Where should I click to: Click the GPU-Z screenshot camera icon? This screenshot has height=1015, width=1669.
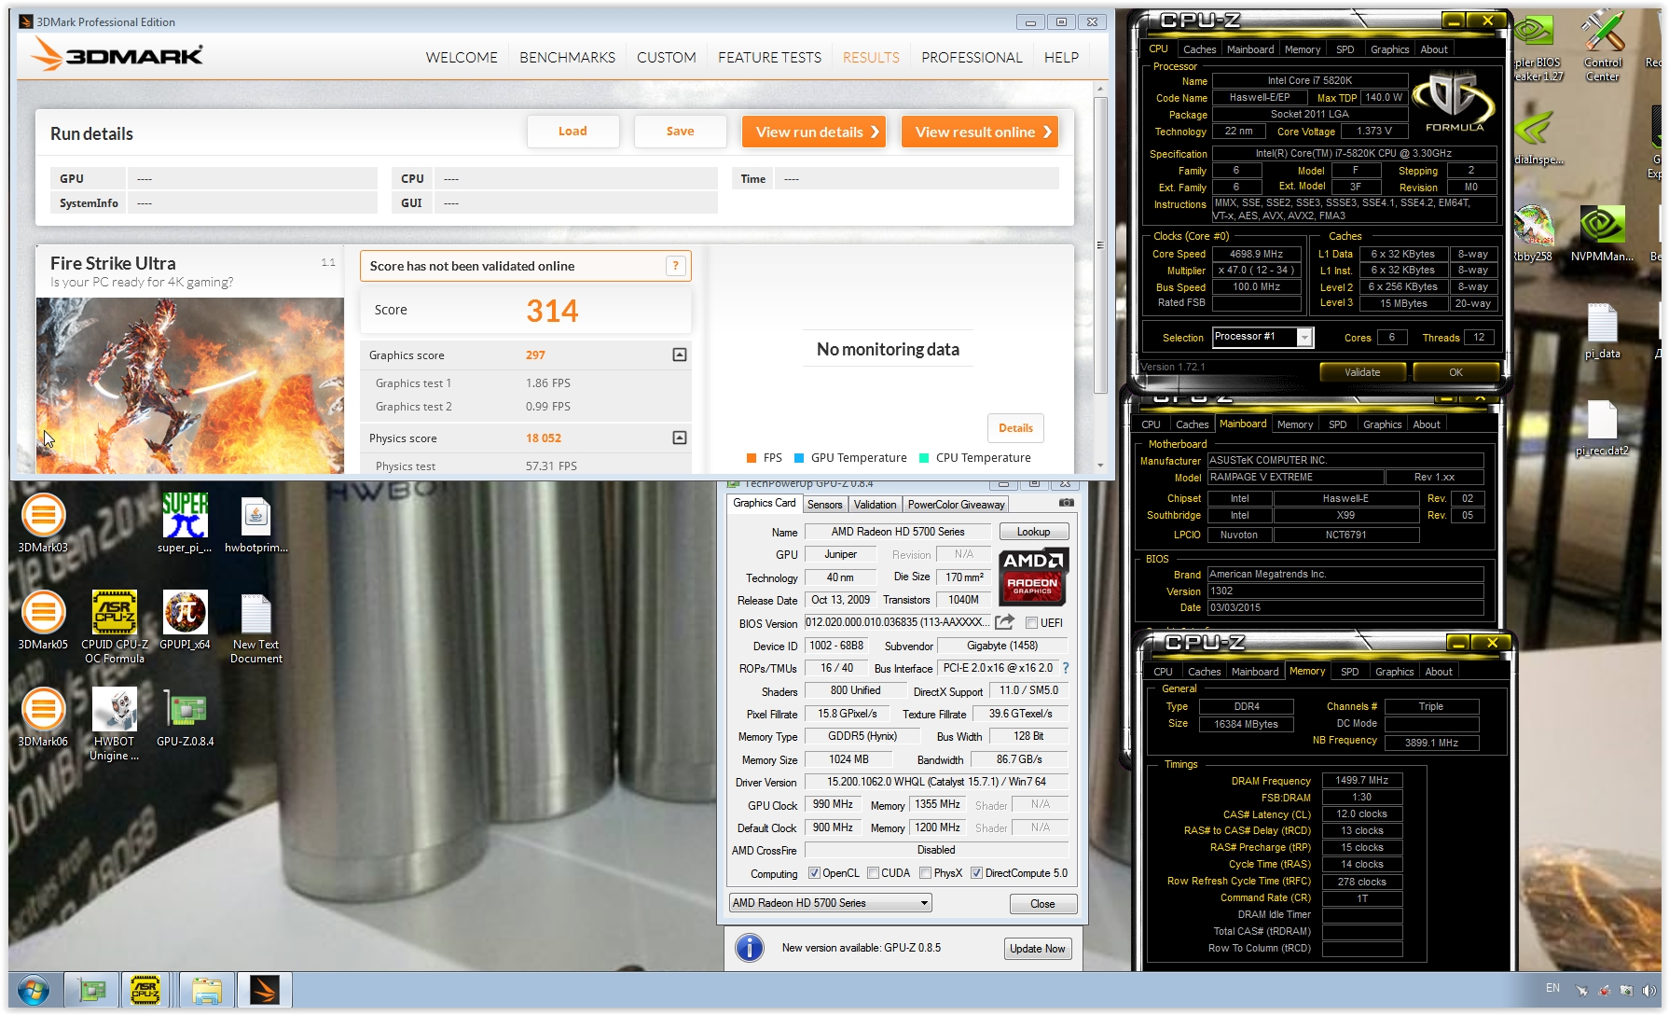(x=1066, y=503)
